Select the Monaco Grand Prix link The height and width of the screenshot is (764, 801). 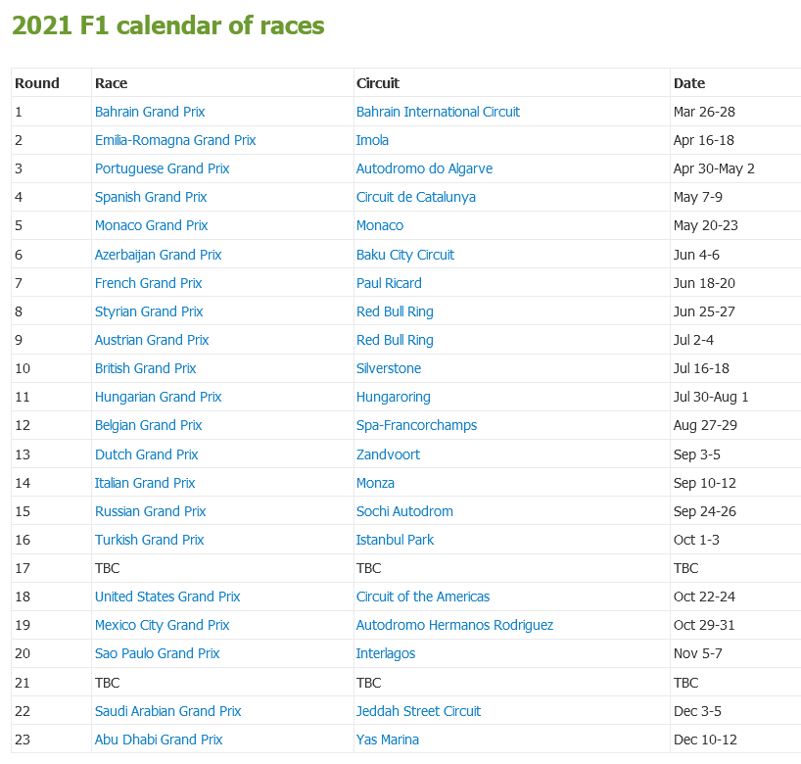pyautogui.click(x=152, y=225)
